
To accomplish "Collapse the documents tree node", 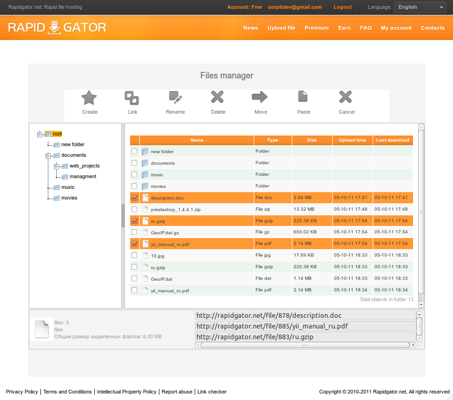I will pyautogui.click(x=48, y=156).
